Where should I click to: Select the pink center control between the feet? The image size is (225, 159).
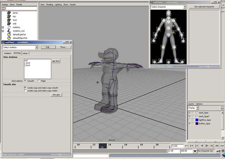pyautogui.click(x=169, y=62)
